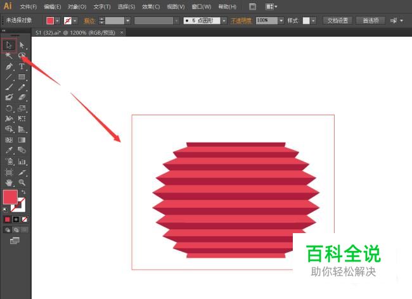Enable Draw Normal mode
The height and width of the screenshot is (299, 412).
click(8, 230)
